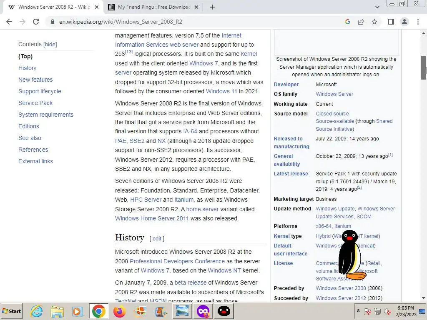Screen dimensions: 427x320
Task: Open Professional Developers Conference link
Action: point(177,261)
